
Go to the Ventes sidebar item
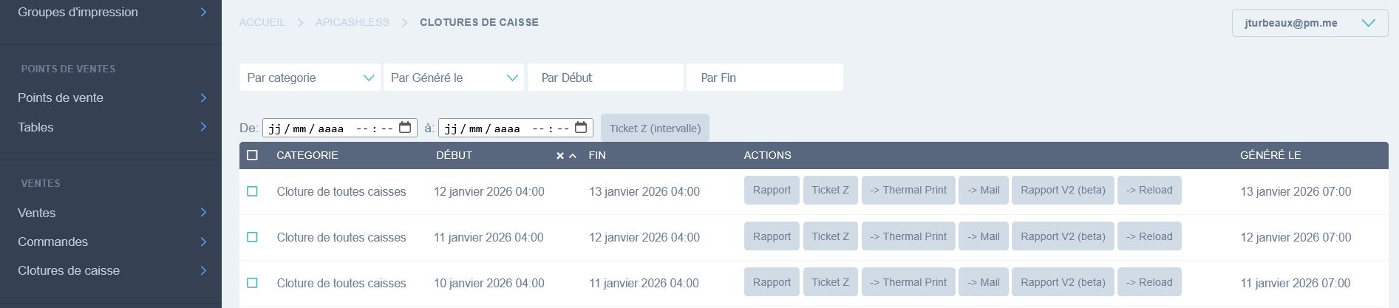coord(37,213)
